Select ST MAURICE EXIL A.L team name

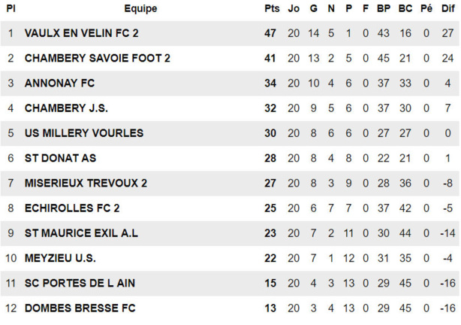[81, 233]
